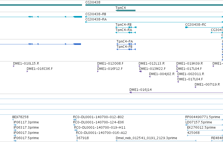Click clone end DME1-012L13.R
The image size is (223, 142).
click(152, 64)
